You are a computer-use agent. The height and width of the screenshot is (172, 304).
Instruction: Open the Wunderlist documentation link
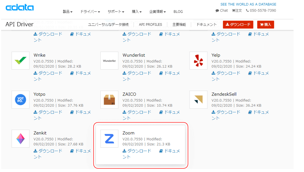coord(170,73)
